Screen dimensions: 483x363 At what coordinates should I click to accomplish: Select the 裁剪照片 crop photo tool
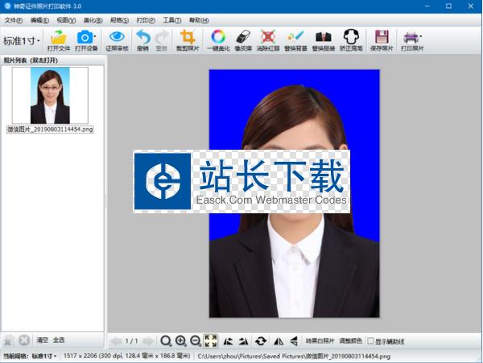(x=188, y=37)
